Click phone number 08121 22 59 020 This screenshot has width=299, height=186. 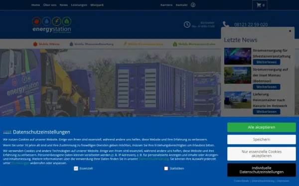pos(251,25)
